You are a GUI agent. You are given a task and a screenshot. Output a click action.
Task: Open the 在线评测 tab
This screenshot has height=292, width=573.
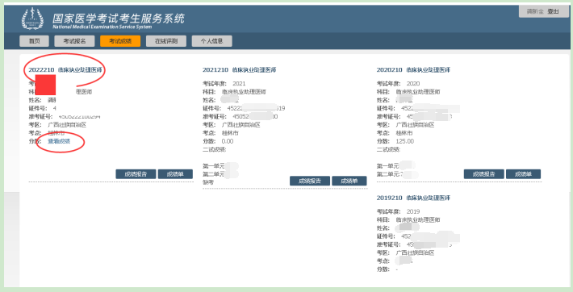(x=166, y=41)
